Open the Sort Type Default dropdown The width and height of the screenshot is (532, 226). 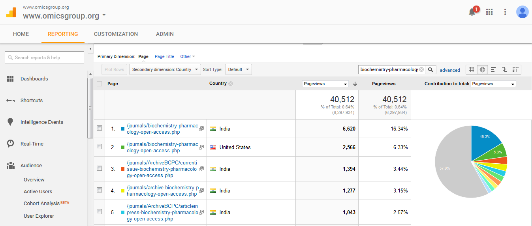tap(238, 70)
